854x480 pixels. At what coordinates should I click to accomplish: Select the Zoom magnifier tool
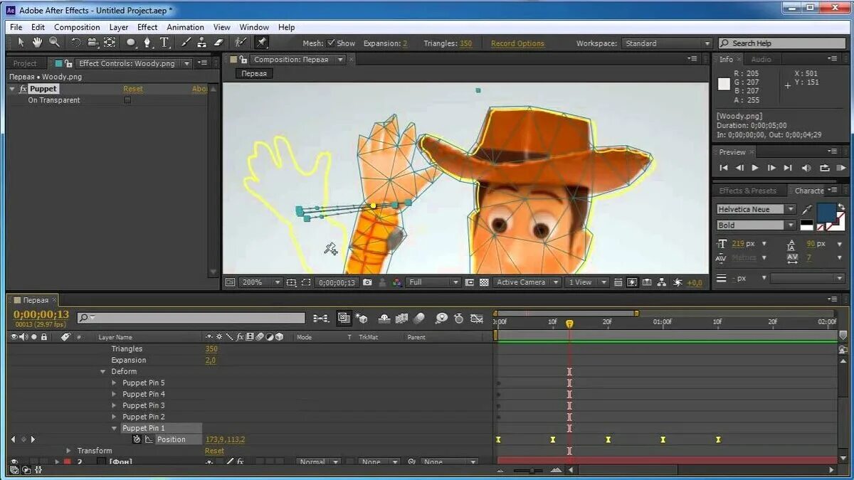coord(54,43)
